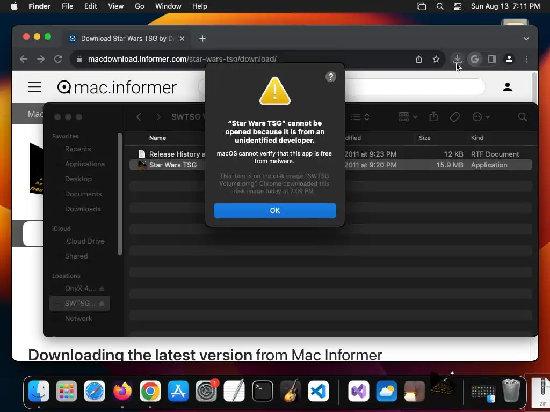Open Finder's group-by dropdown

408,117
